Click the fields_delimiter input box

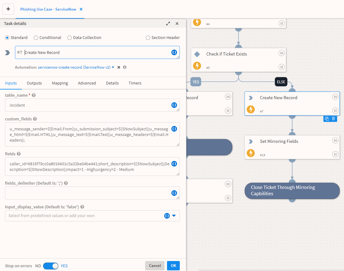pyautogui.click(x=87, y=193)
